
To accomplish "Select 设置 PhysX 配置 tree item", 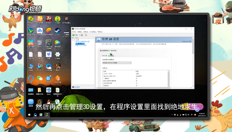I will tap(81, 45).
